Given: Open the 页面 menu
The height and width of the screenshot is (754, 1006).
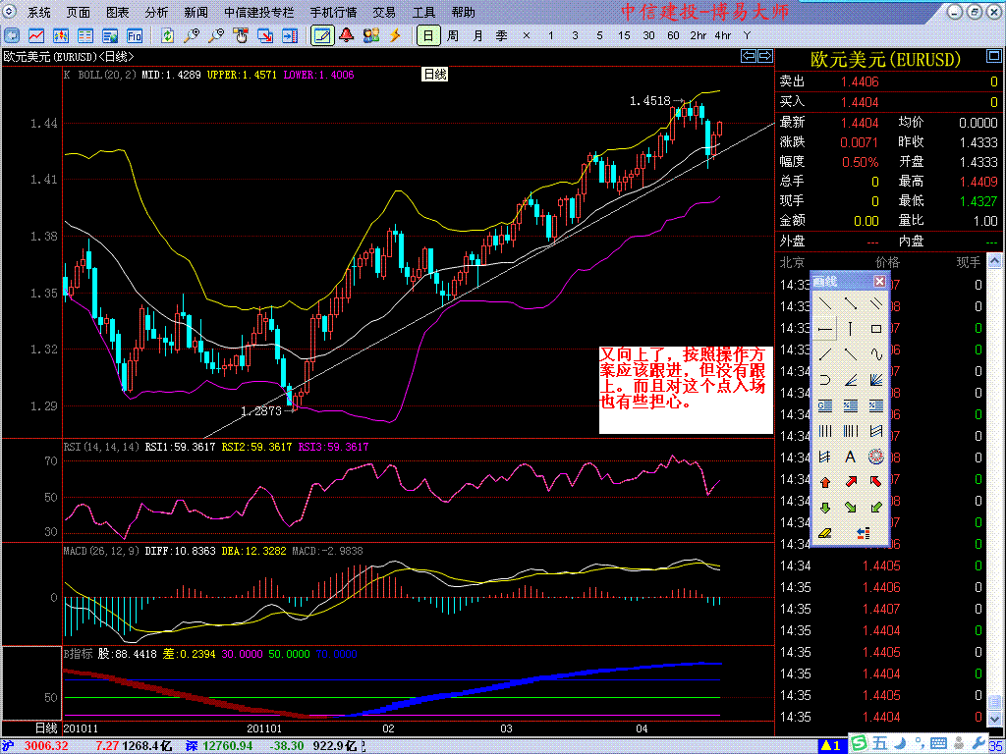Looking at the screenshot, I should pyautogui.click(x=79, y=12).
